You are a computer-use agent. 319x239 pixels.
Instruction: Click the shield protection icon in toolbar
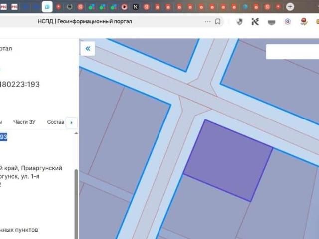click(x=239, y=22)
